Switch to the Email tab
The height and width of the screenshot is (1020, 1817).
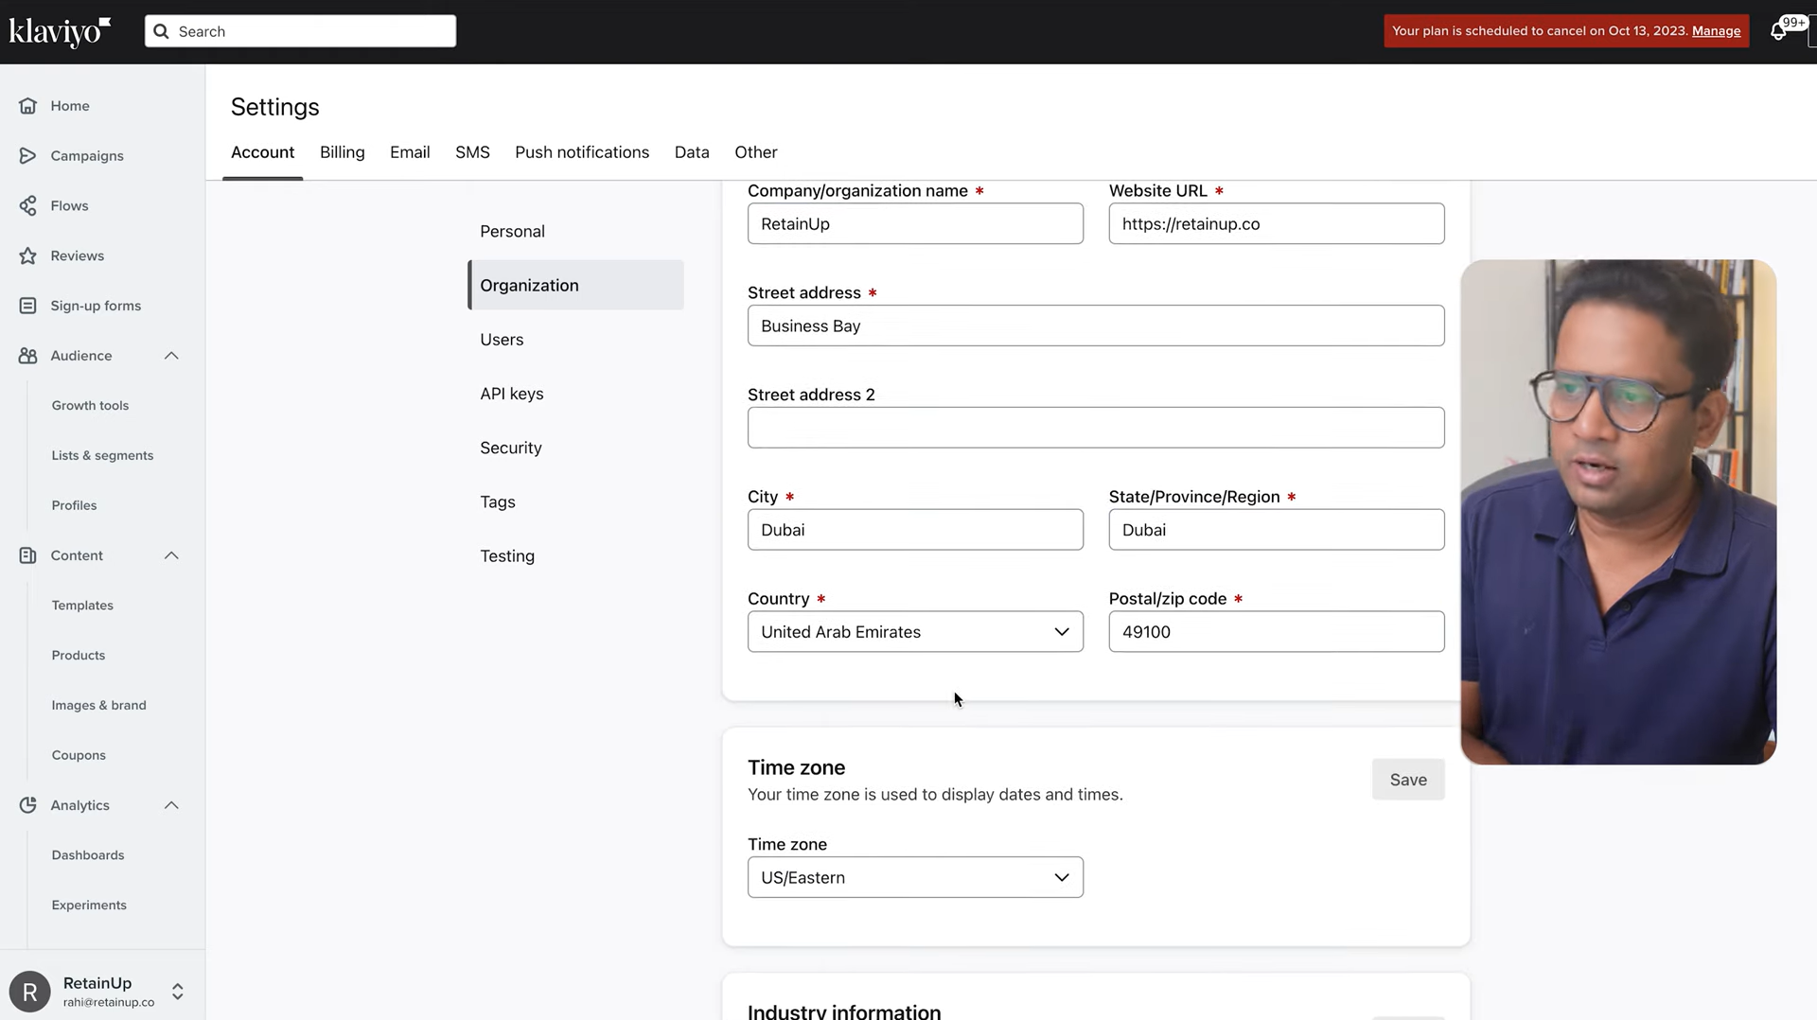click(410, 152)
